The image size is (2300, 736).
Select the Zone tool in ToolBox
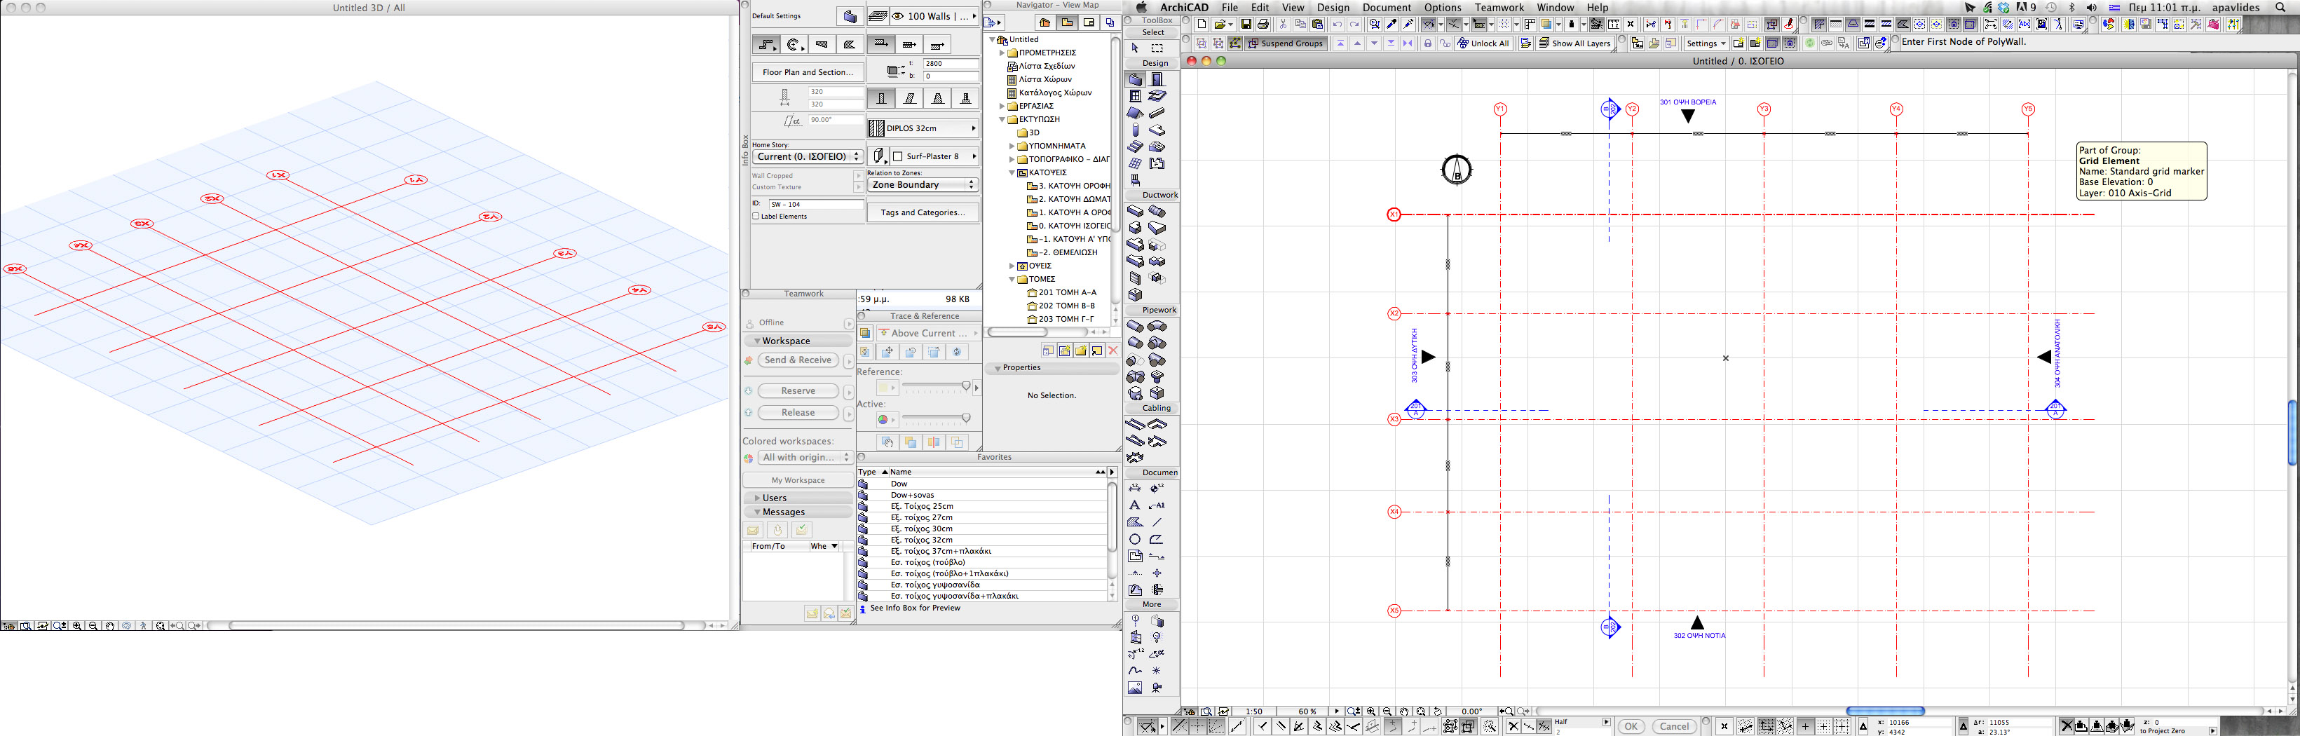click(x=1157, y=163)
